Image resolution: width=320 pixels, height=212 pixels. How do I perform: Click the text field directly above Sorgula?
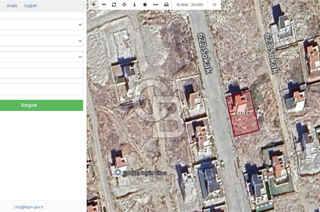41,89
